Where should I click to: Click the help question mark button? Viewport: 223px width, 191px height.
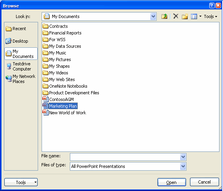tap(212, 5)
